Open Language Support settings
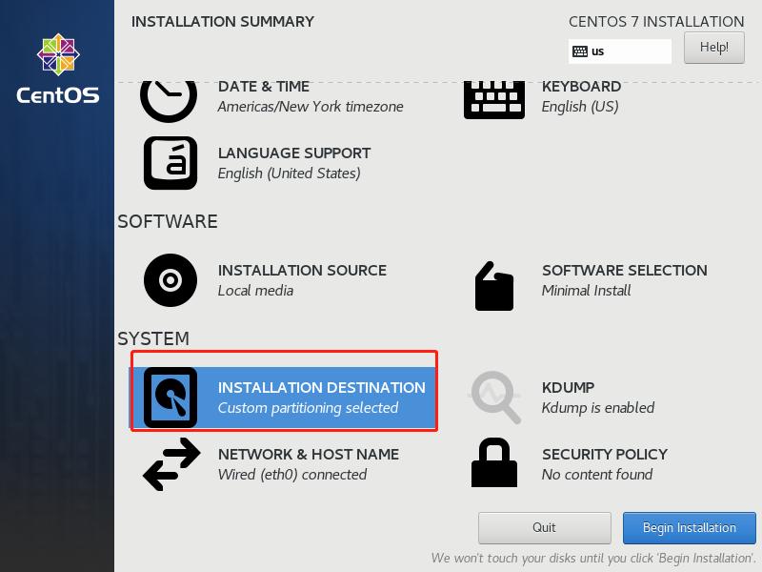 [170, 161]
